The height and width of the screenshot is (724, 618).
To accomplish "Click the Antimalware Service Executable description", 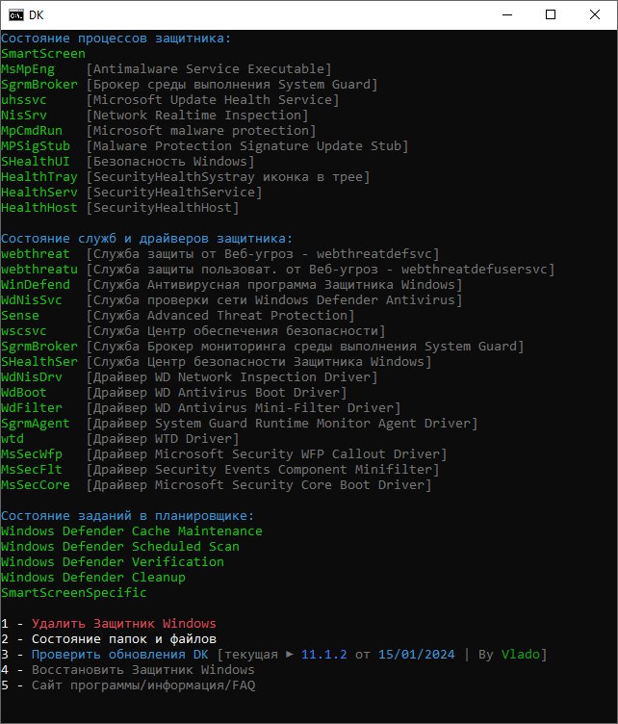I will (x=209, y=69).
